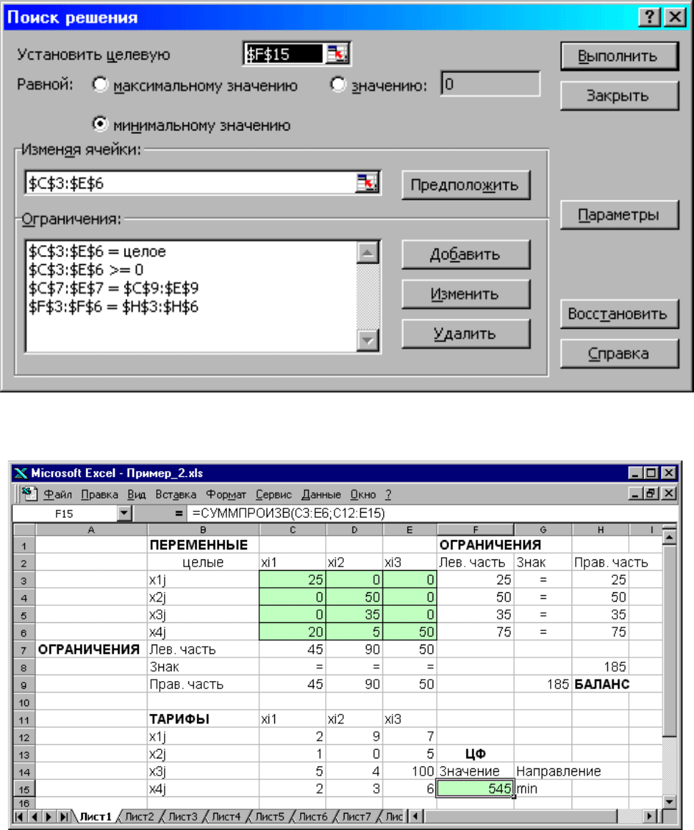Click the Справка button
The width and height of the screenshot is (694, 830).
(x=619, y=354)
